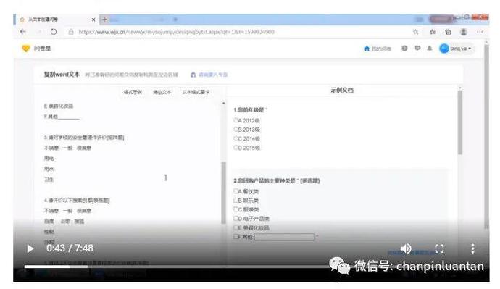Open the browser profile avatar icon
The image size is (500, 289).
coord(464,32)
